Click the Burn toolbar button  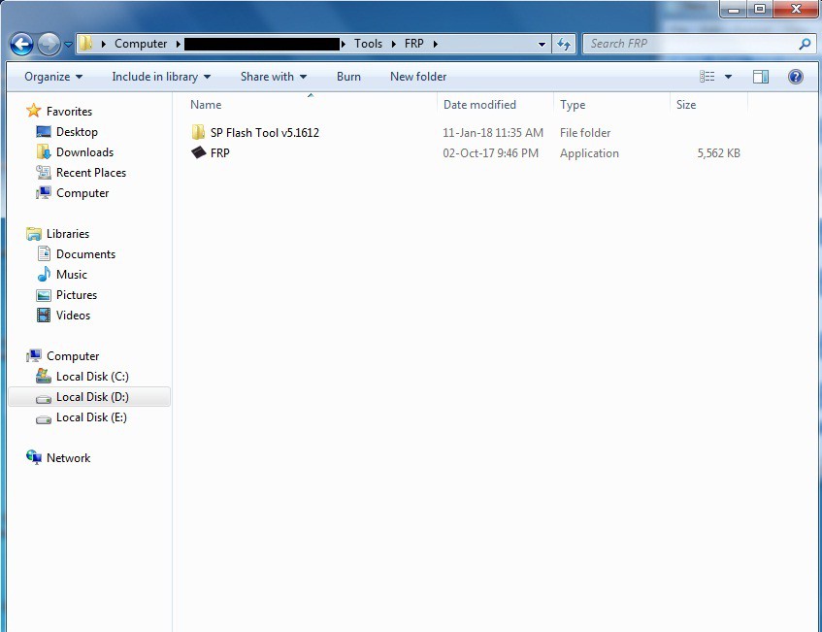tap(348, 77)
